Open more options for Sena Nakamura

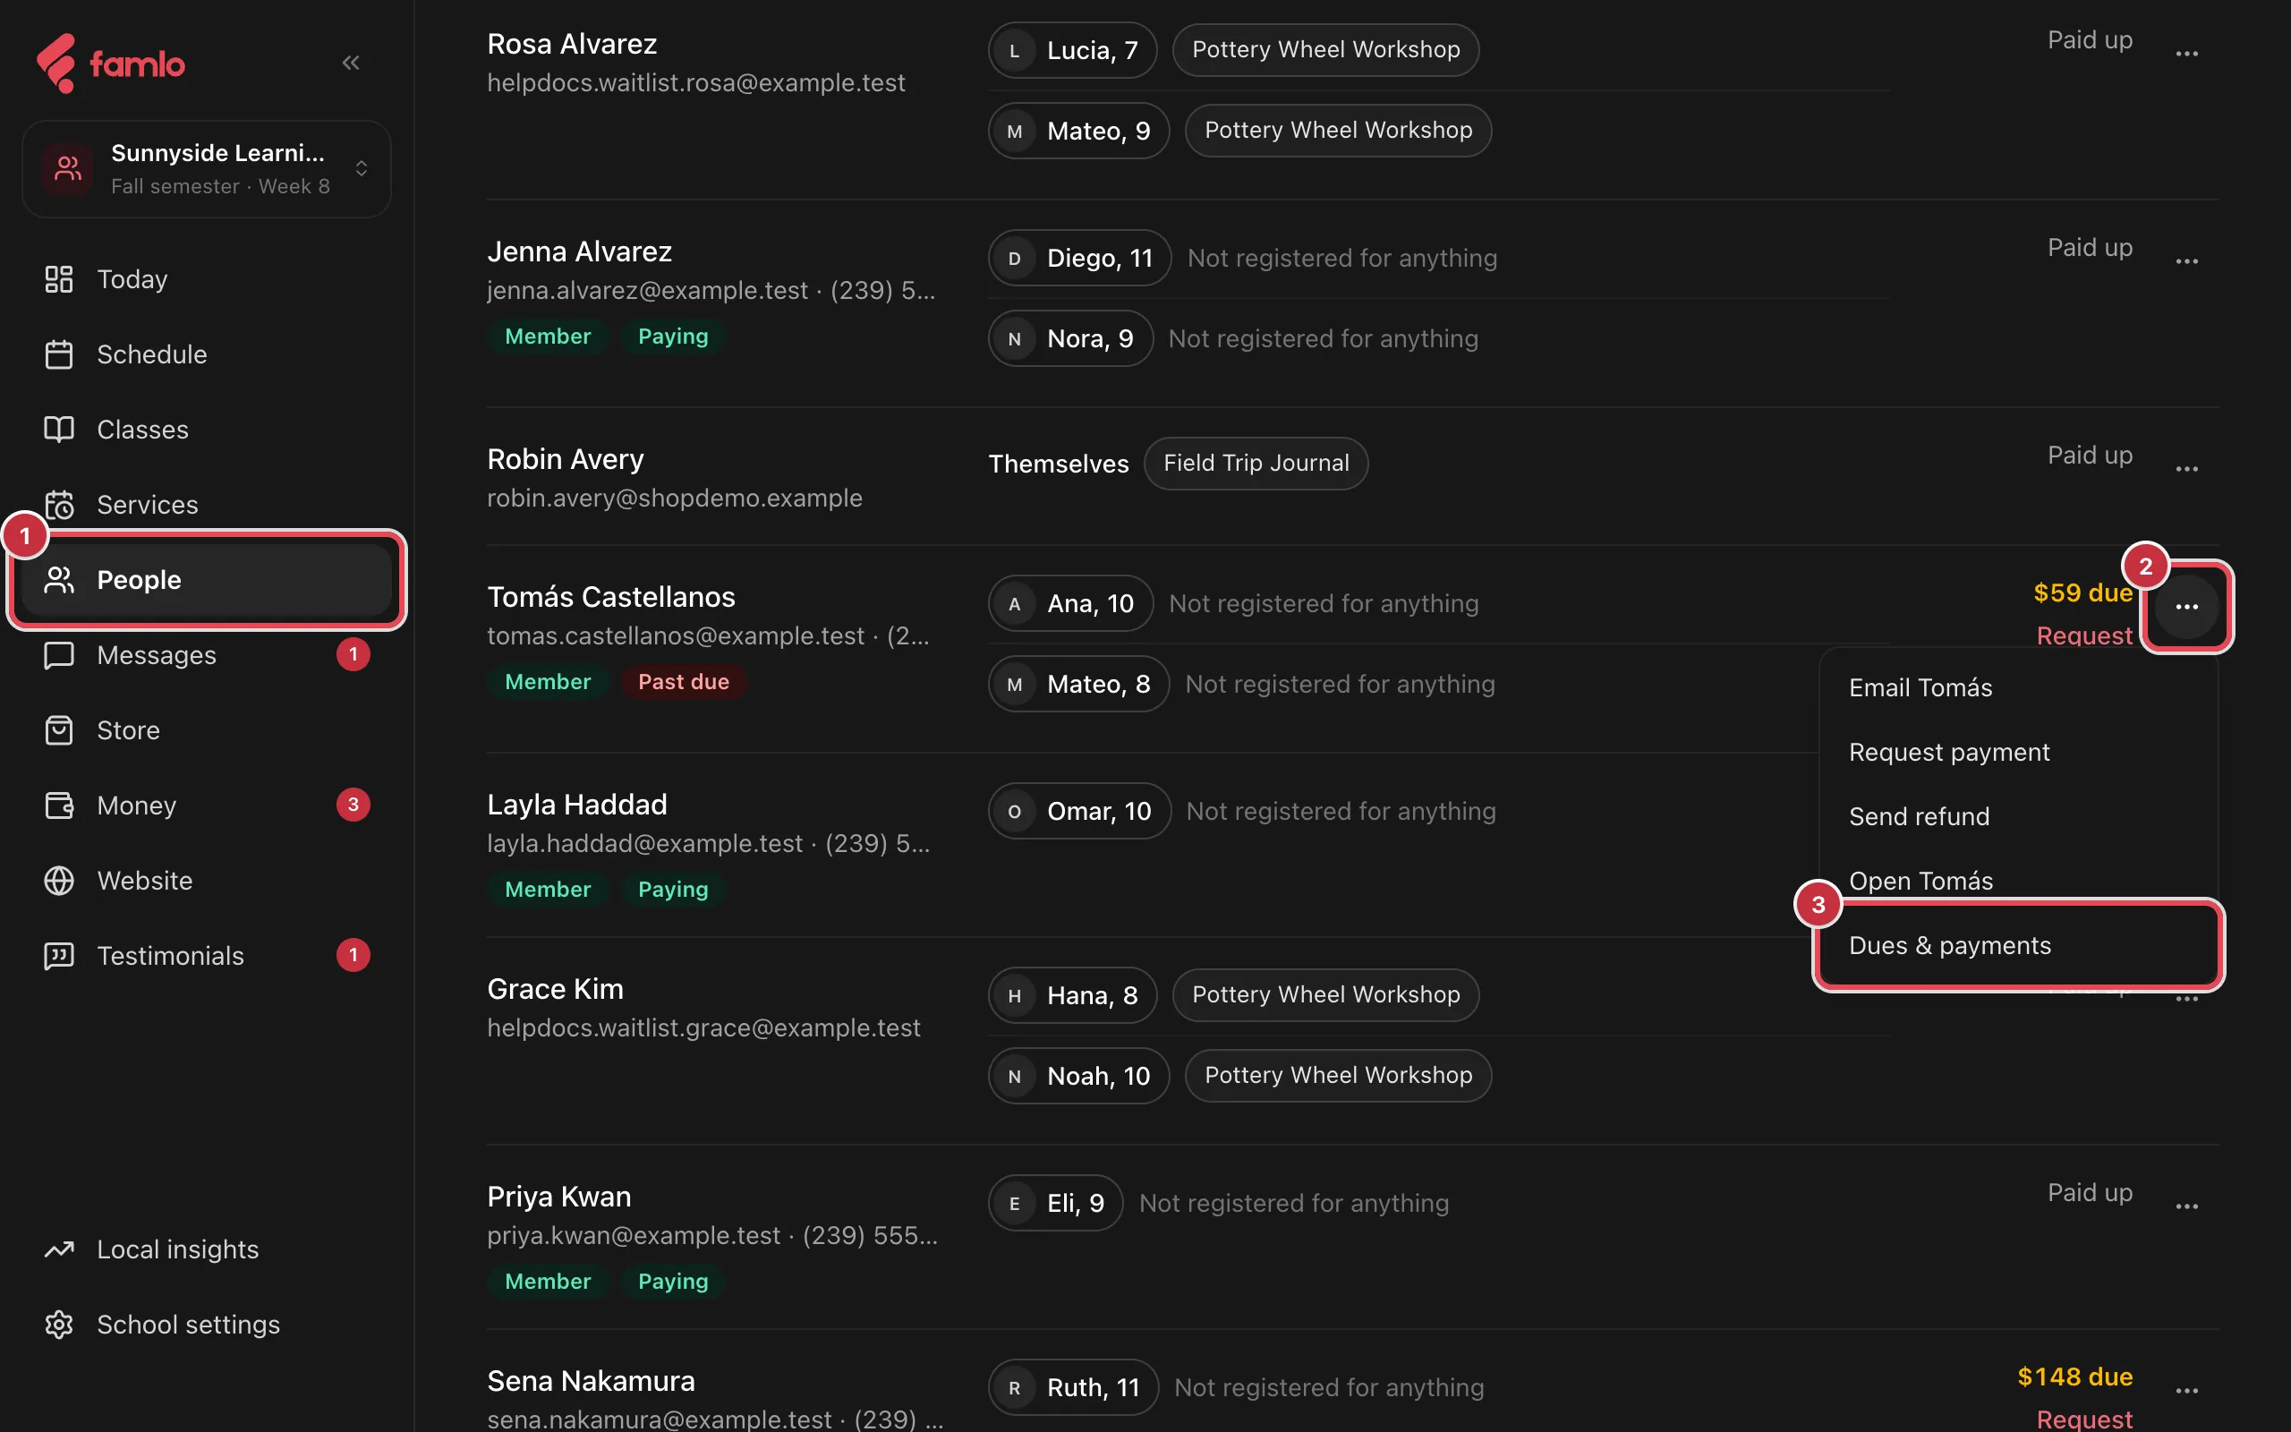[x=2186, y=1391]
